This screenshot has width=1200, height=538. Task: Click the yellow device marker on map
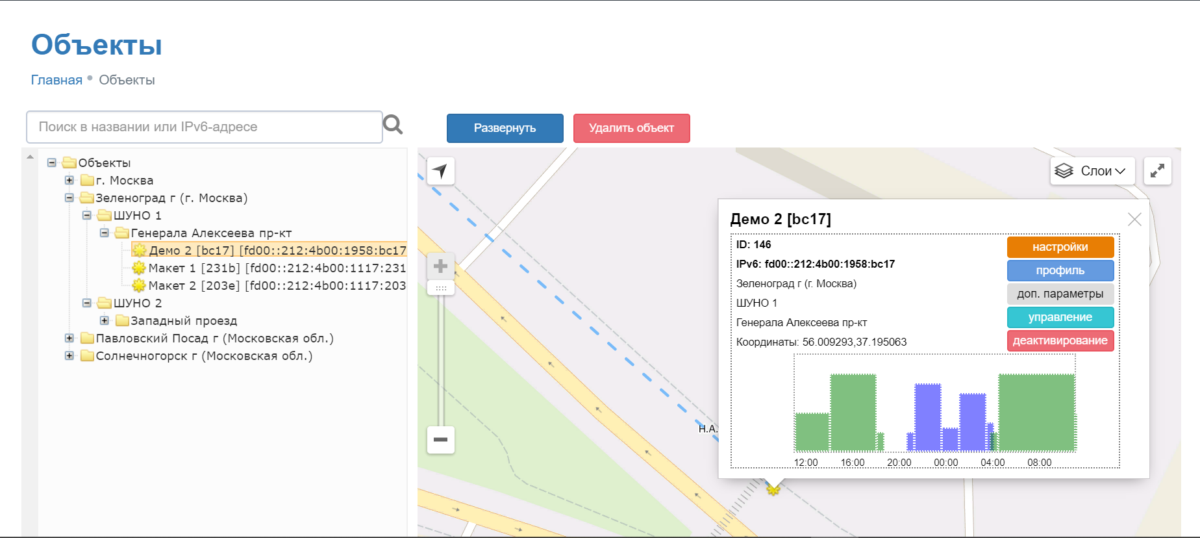773,489
